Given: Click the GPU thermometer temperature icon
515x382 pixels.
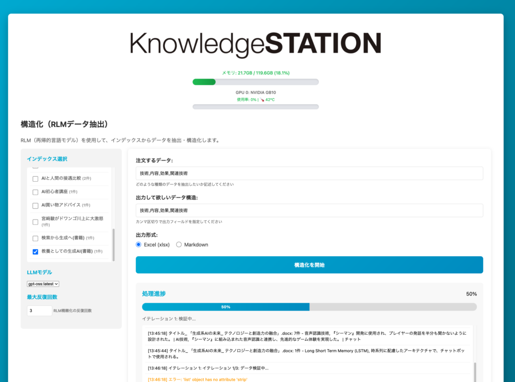Looking at the screenshot, I should click(x=262, y=100).
